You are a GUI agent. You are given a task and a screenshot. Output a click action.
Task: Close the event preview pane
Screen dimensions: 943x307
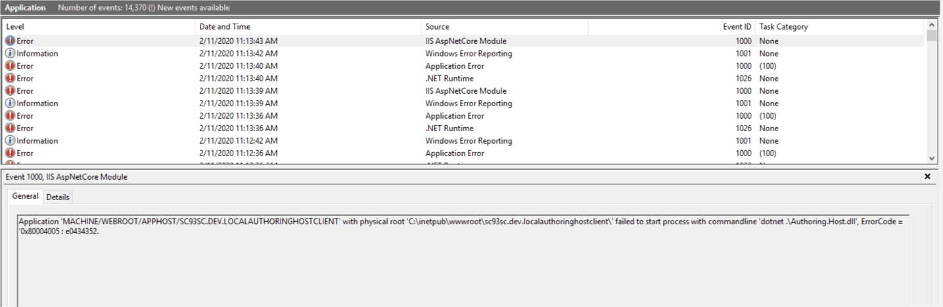pyautogui.click(x=927, y=176)
